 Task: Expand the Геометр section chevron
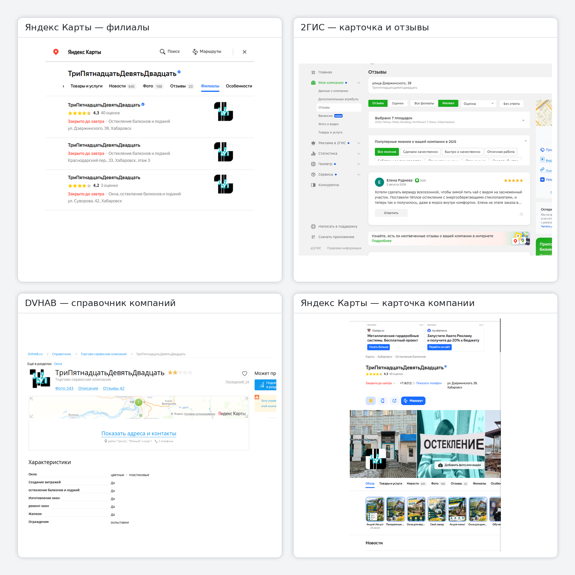click(x=359, y=164)
